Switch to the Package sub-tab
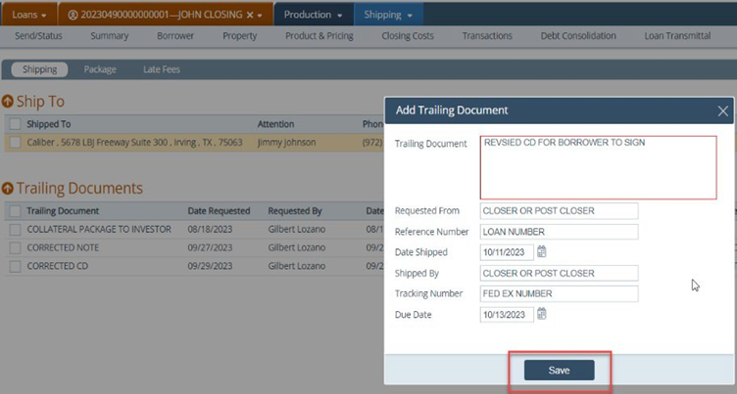The width and height of the screenshot is (737, 394). pos(100,69)
